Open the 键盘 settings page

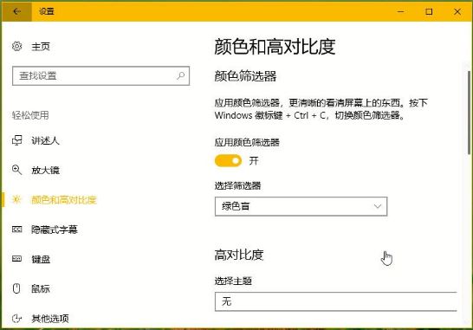41,259
